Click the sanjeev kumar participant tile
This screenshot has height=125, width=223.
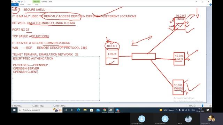click(212, 119)
